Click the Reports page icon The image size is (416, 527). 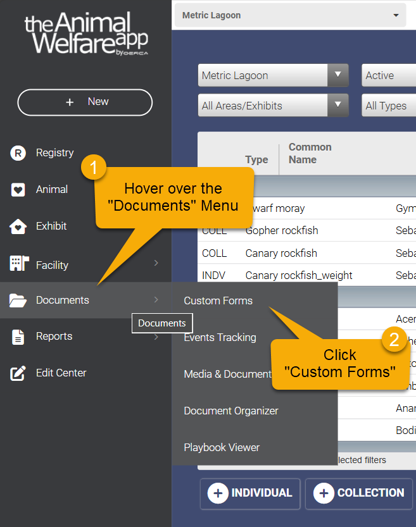click(x=18, y=337)
